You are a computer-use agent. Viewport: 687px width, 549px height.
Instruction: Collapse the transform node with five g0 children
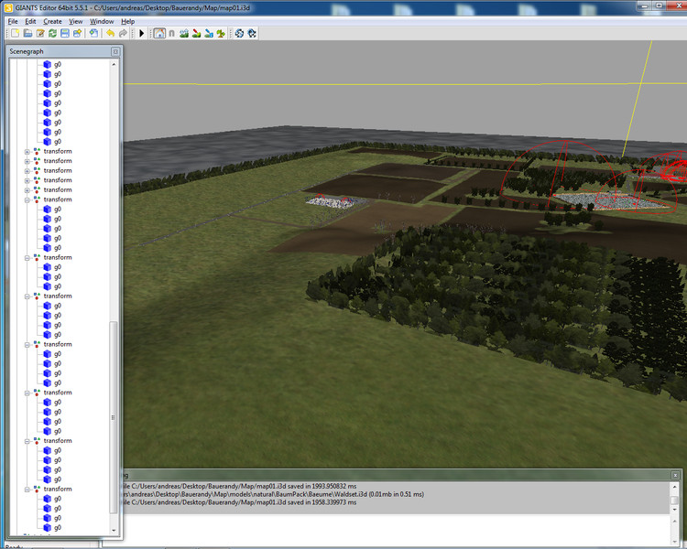pyautogui.click(x=27, y=200)
